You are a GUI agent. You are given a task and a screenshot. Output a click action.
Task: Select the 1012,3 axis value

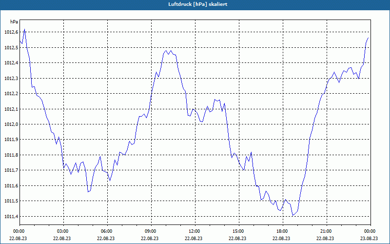[x=11, y=78]
